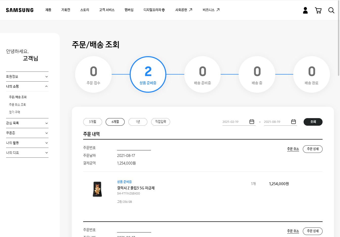Screen dimensions: 340x237
Task: Open the 기획전 menu
Action: (66, 10)
